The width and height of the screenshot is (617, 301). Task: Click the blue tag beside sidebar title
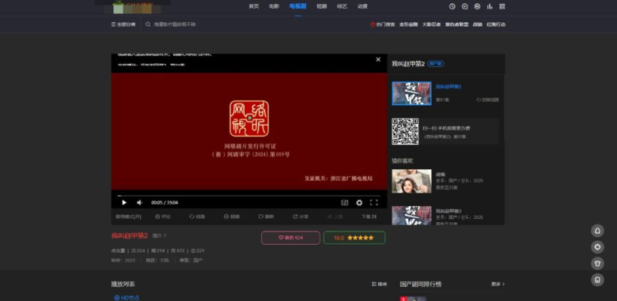436,64
